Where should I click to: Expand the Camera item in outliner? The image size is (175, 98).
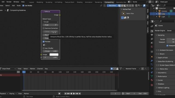157,11
